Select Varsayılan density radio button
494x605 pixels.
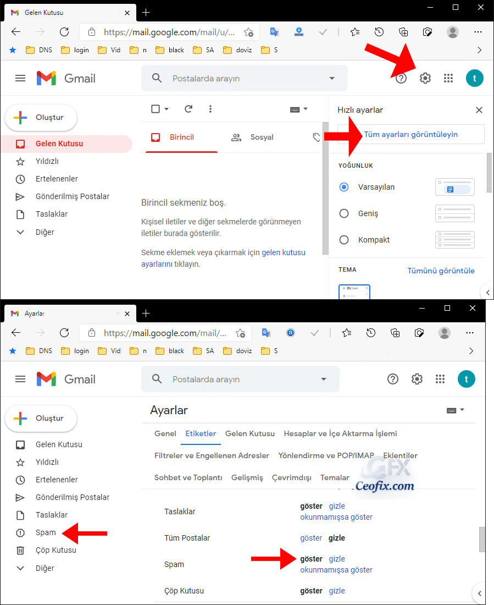[x=344, y=187]
